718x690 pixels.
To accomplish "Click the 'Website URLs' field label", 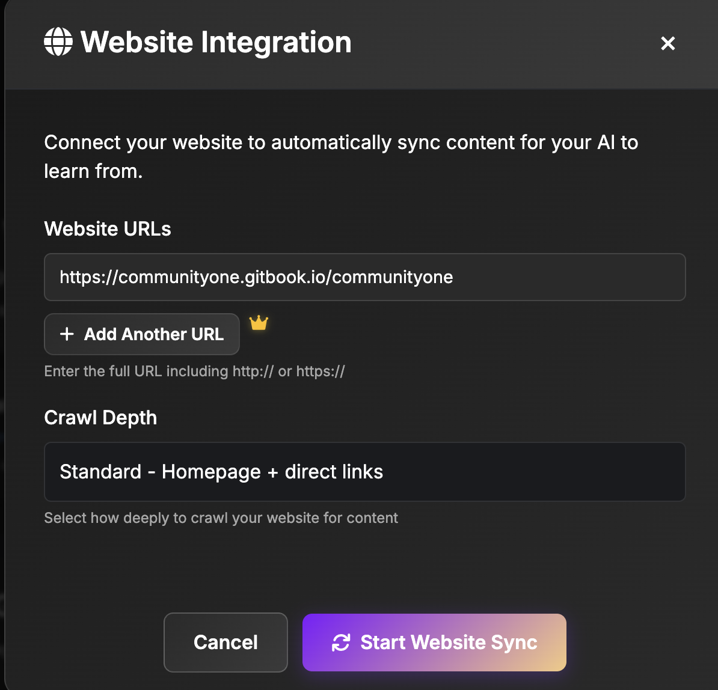I will (x=108, y=229).
